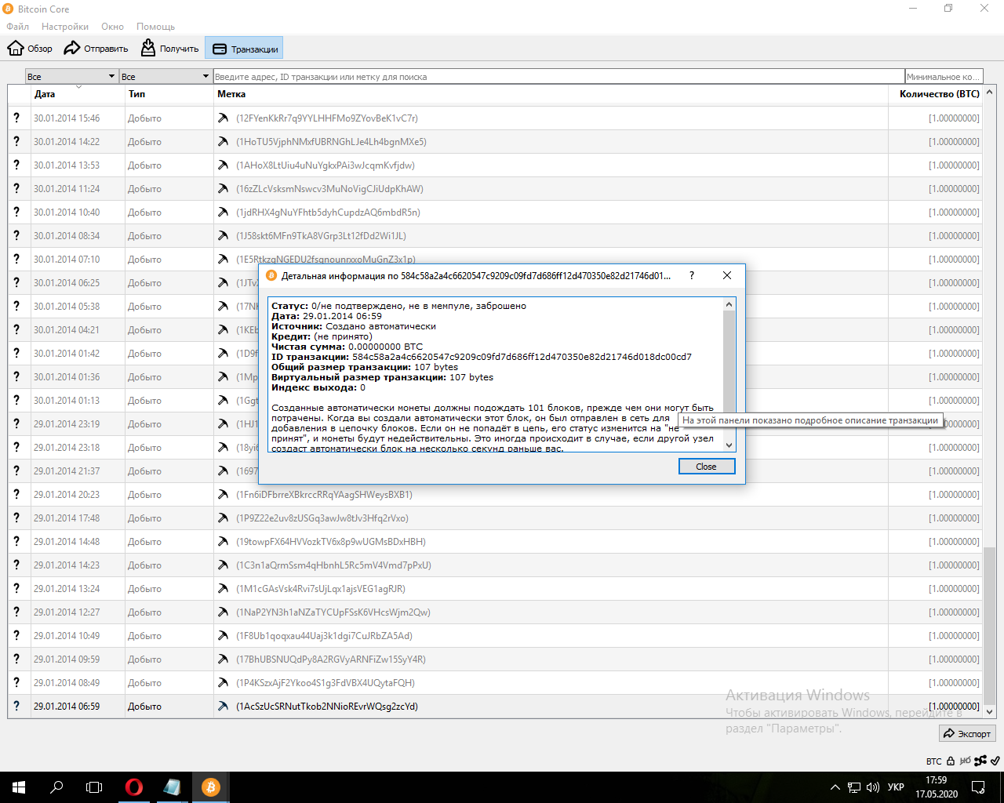The height and width of the screenshot is (803, 1004).
Task: Click the Экспорт export button
Action: (968, 733)
